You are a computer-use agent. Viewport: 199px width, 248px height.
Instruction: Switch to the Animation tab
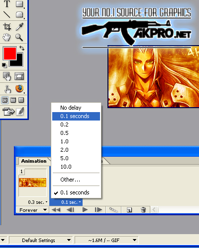(x=34, y=161)
